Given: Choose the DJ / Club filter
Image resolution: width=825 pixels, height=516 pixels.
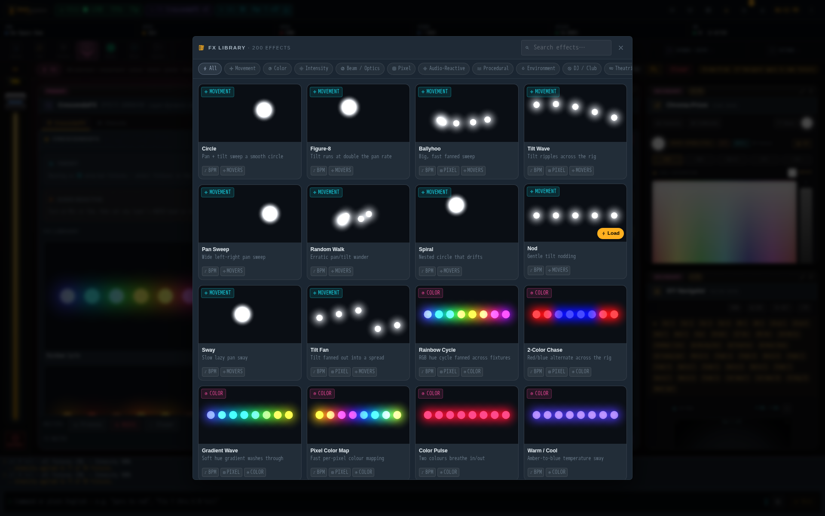Looking at the screenshot, I should pyautogui.click(x=582, y=69).
